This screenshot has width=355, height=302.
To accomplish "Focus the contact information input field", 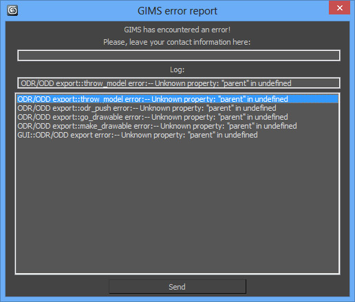I will coord(179,55).
